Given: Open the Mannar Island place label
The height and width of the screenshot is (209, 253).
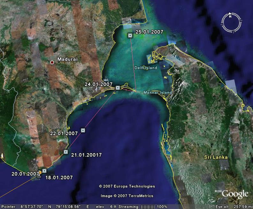Looking at the screenshot, I should pos(158,93).
